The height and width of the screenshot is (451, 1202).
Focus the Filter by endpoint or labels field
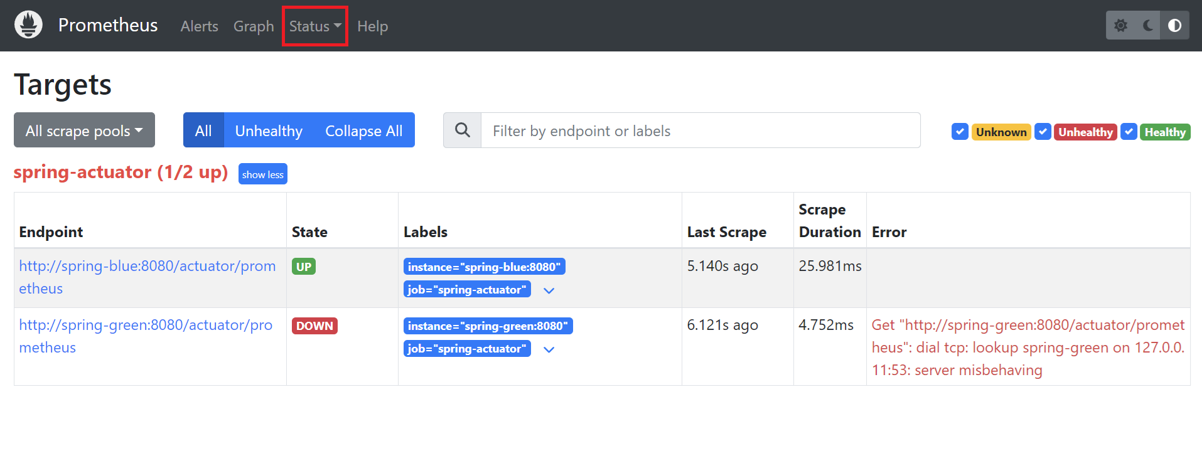point(700,130)
